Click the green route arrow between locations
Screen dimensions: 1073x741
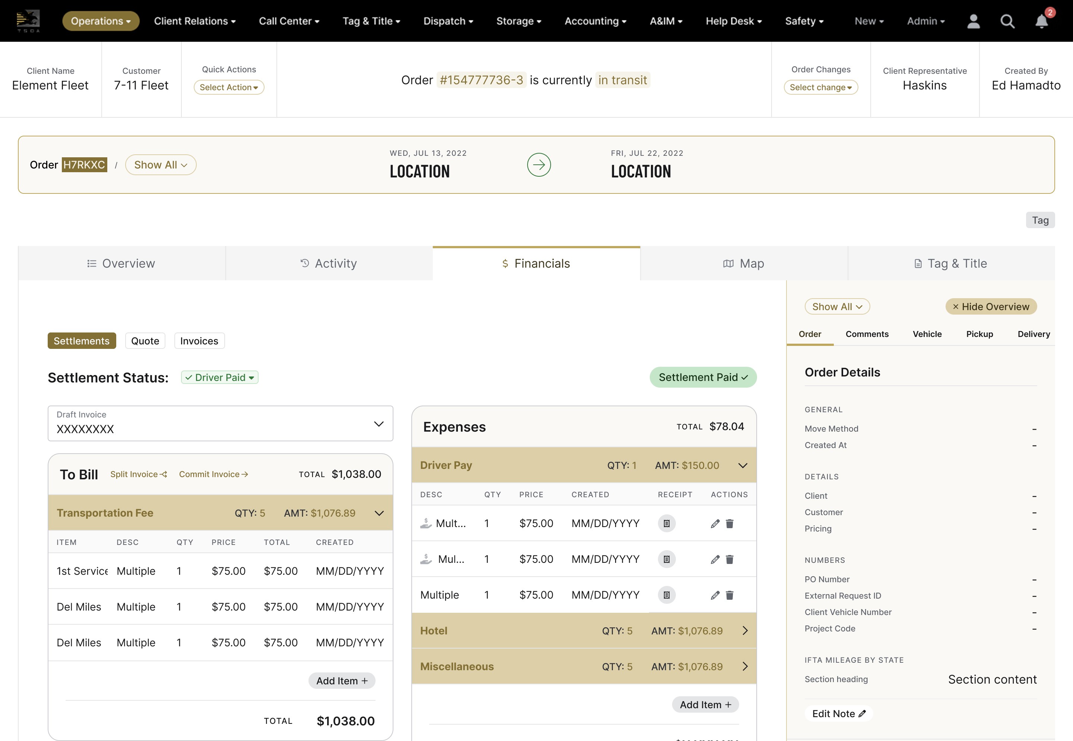[539, 164]
